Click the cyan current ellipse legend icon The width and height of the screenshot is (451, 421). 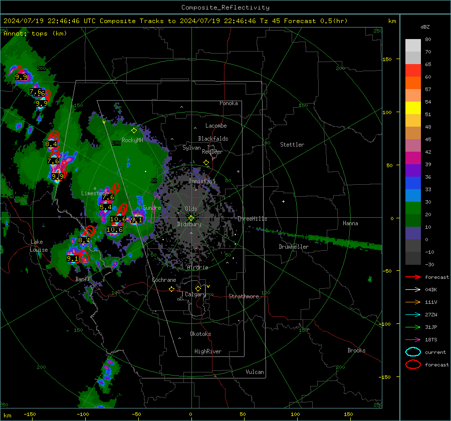point(413,352)
